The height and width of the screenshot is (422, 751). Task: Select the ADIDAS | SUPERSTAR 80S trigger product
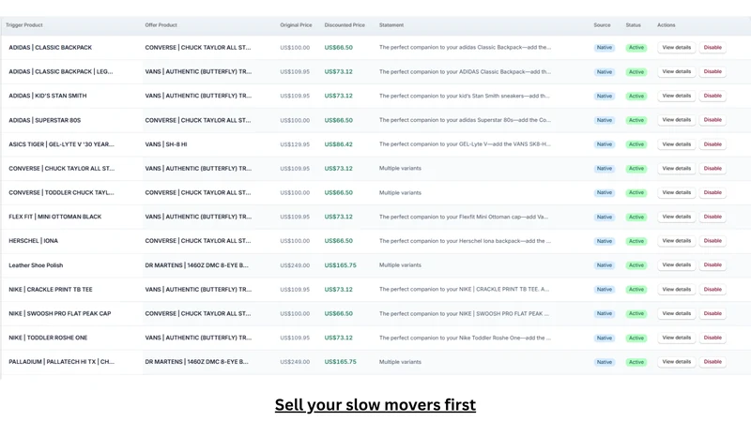[44, 120]
